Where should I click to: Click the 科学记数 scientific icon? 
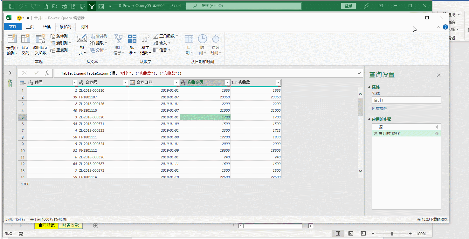[x=145, y=39]
